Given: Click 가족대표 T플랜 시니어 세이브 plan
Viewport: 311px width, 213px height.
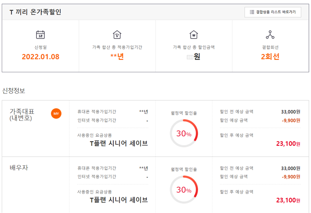Looking at the screenshot, I should pyautogui.click(x=118, y=143).
